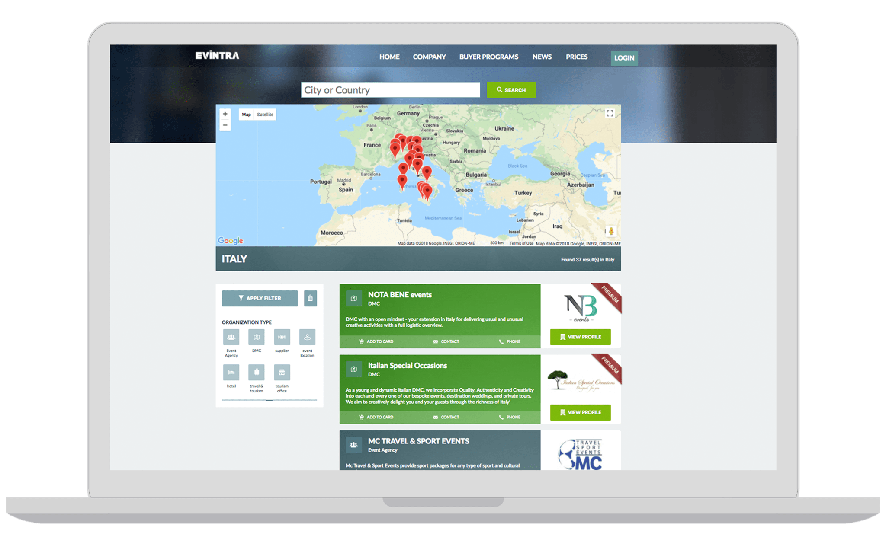Show phone for NOTA BENE events
This screenshot has height=545, width=886.
tap(510, 341)
